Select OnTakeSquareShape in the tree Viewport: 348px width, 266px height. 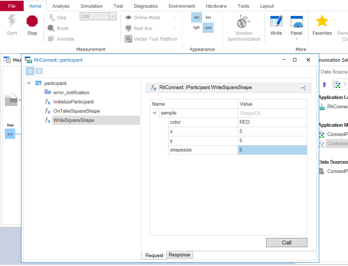pyautogui.click(x=76, y=111)
